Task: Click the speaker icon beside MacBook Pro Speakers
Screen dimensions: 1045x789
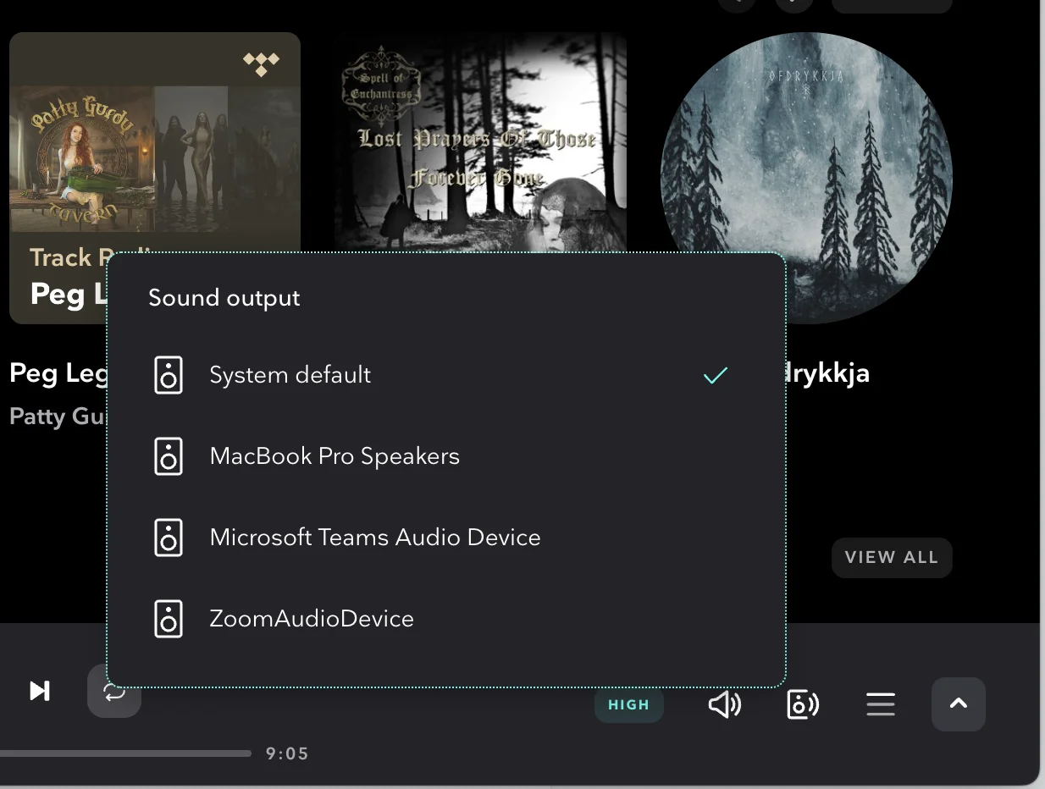Action: pyautogui.click(x=169, y=456)
